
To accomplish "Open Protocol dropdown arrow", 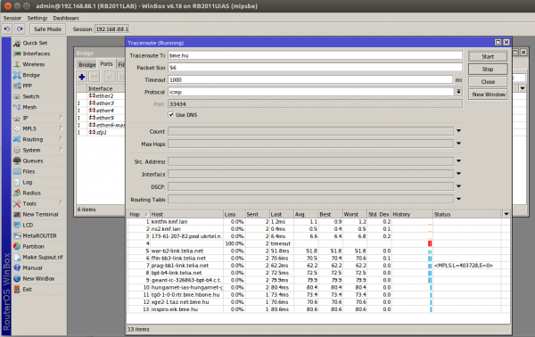I will (458, 92).
